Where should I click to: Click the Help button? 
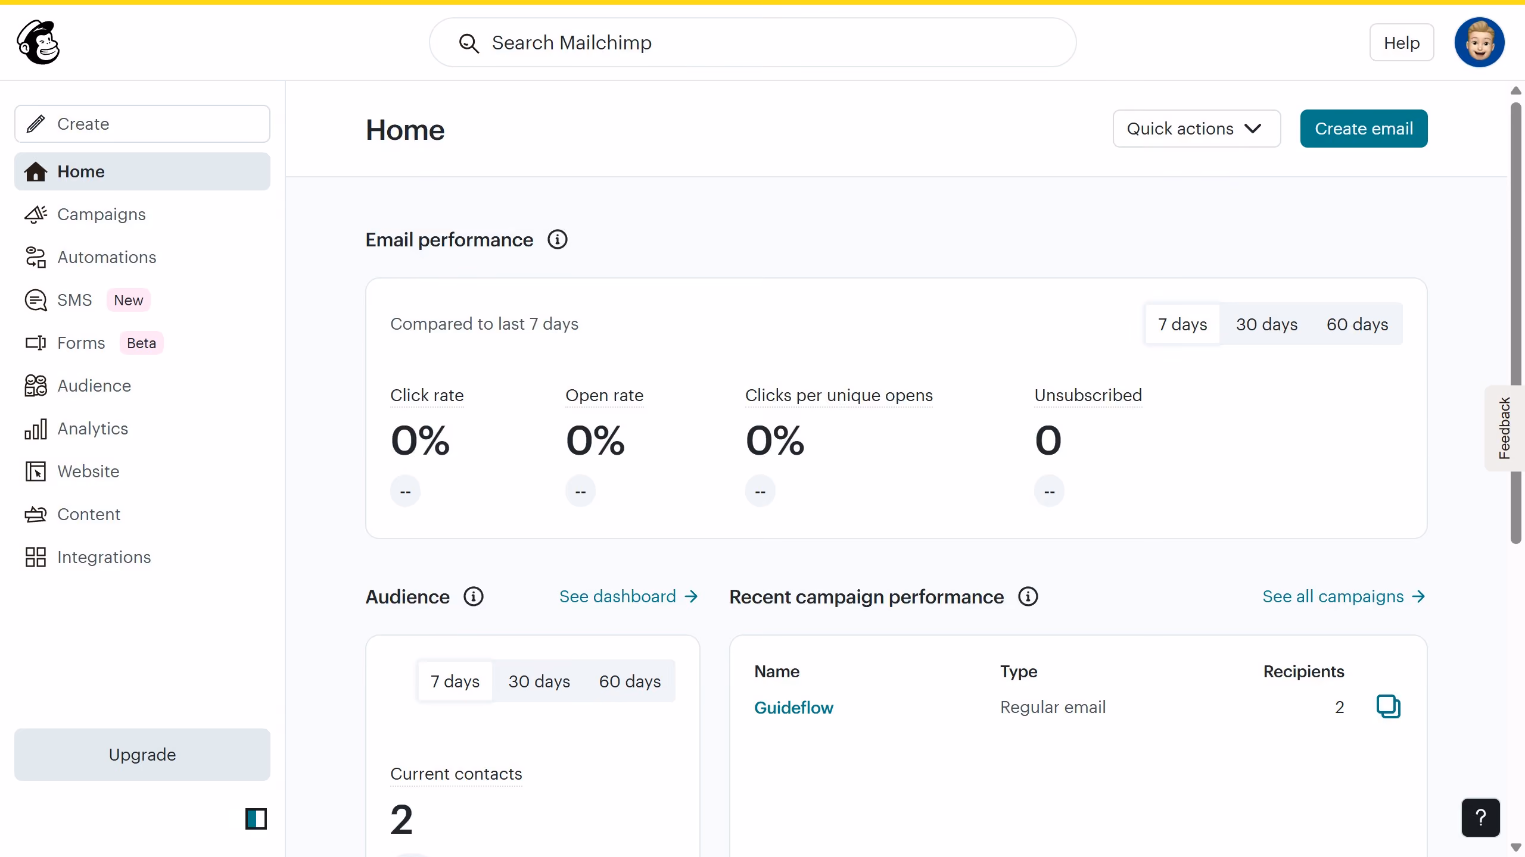(x=1401, y=43)
